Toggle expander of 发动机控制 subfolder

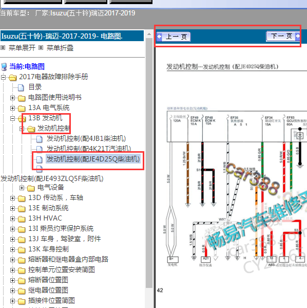coord(22,129)
